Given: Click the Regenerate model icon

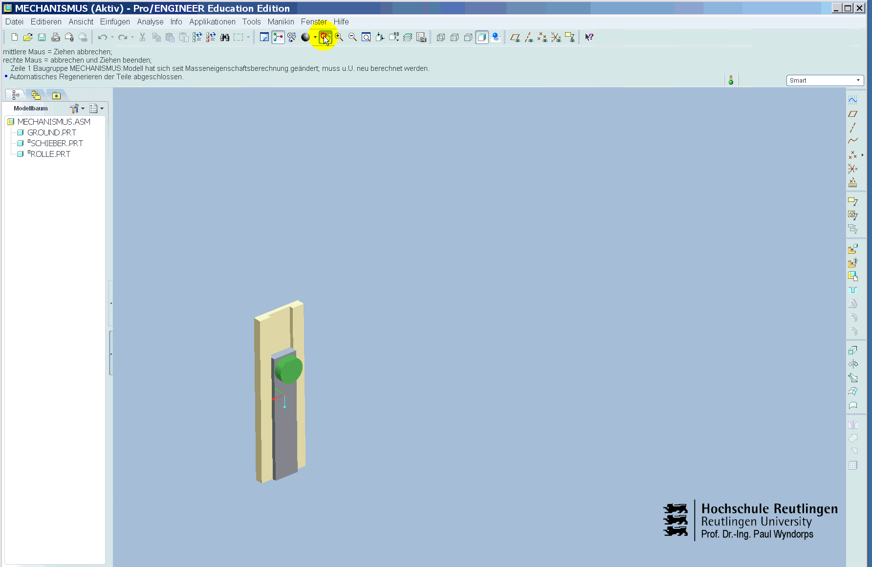Looking at the screenshot, I should (x=197, y=37).
